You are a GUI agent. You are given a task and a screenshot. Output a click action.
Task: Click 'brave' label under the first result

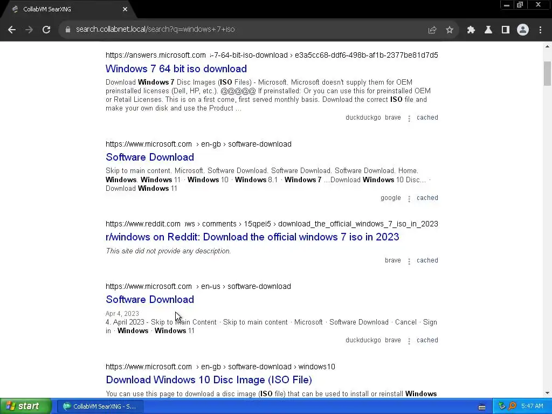(393, 118)
